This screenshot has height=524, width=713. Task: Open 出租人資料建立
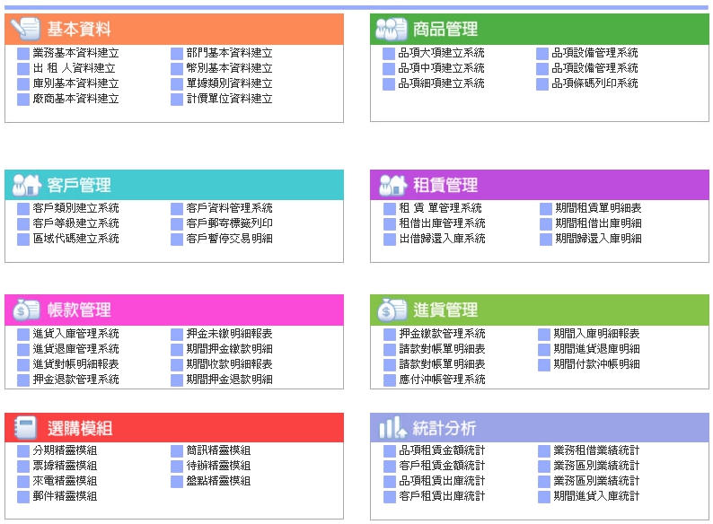[74, 68]
